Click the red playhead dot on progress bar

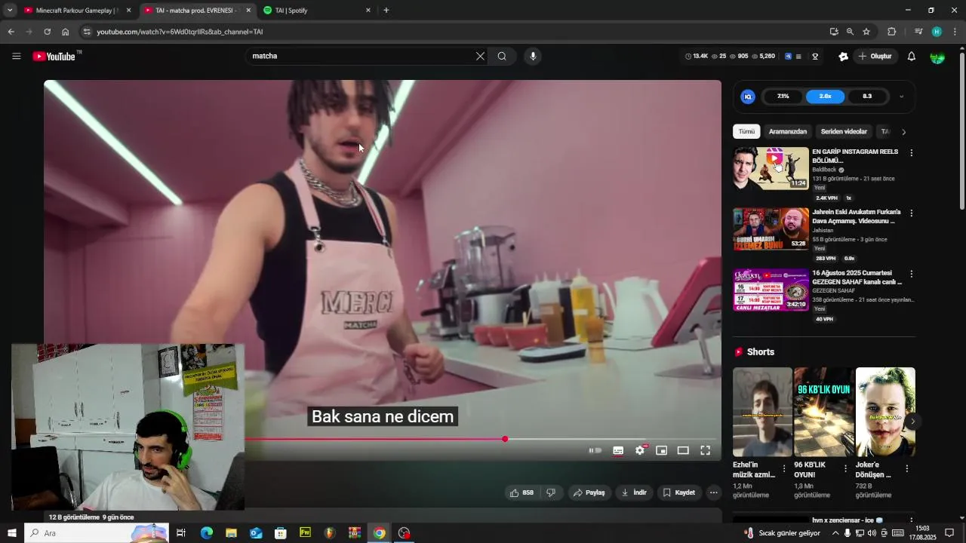505,439
